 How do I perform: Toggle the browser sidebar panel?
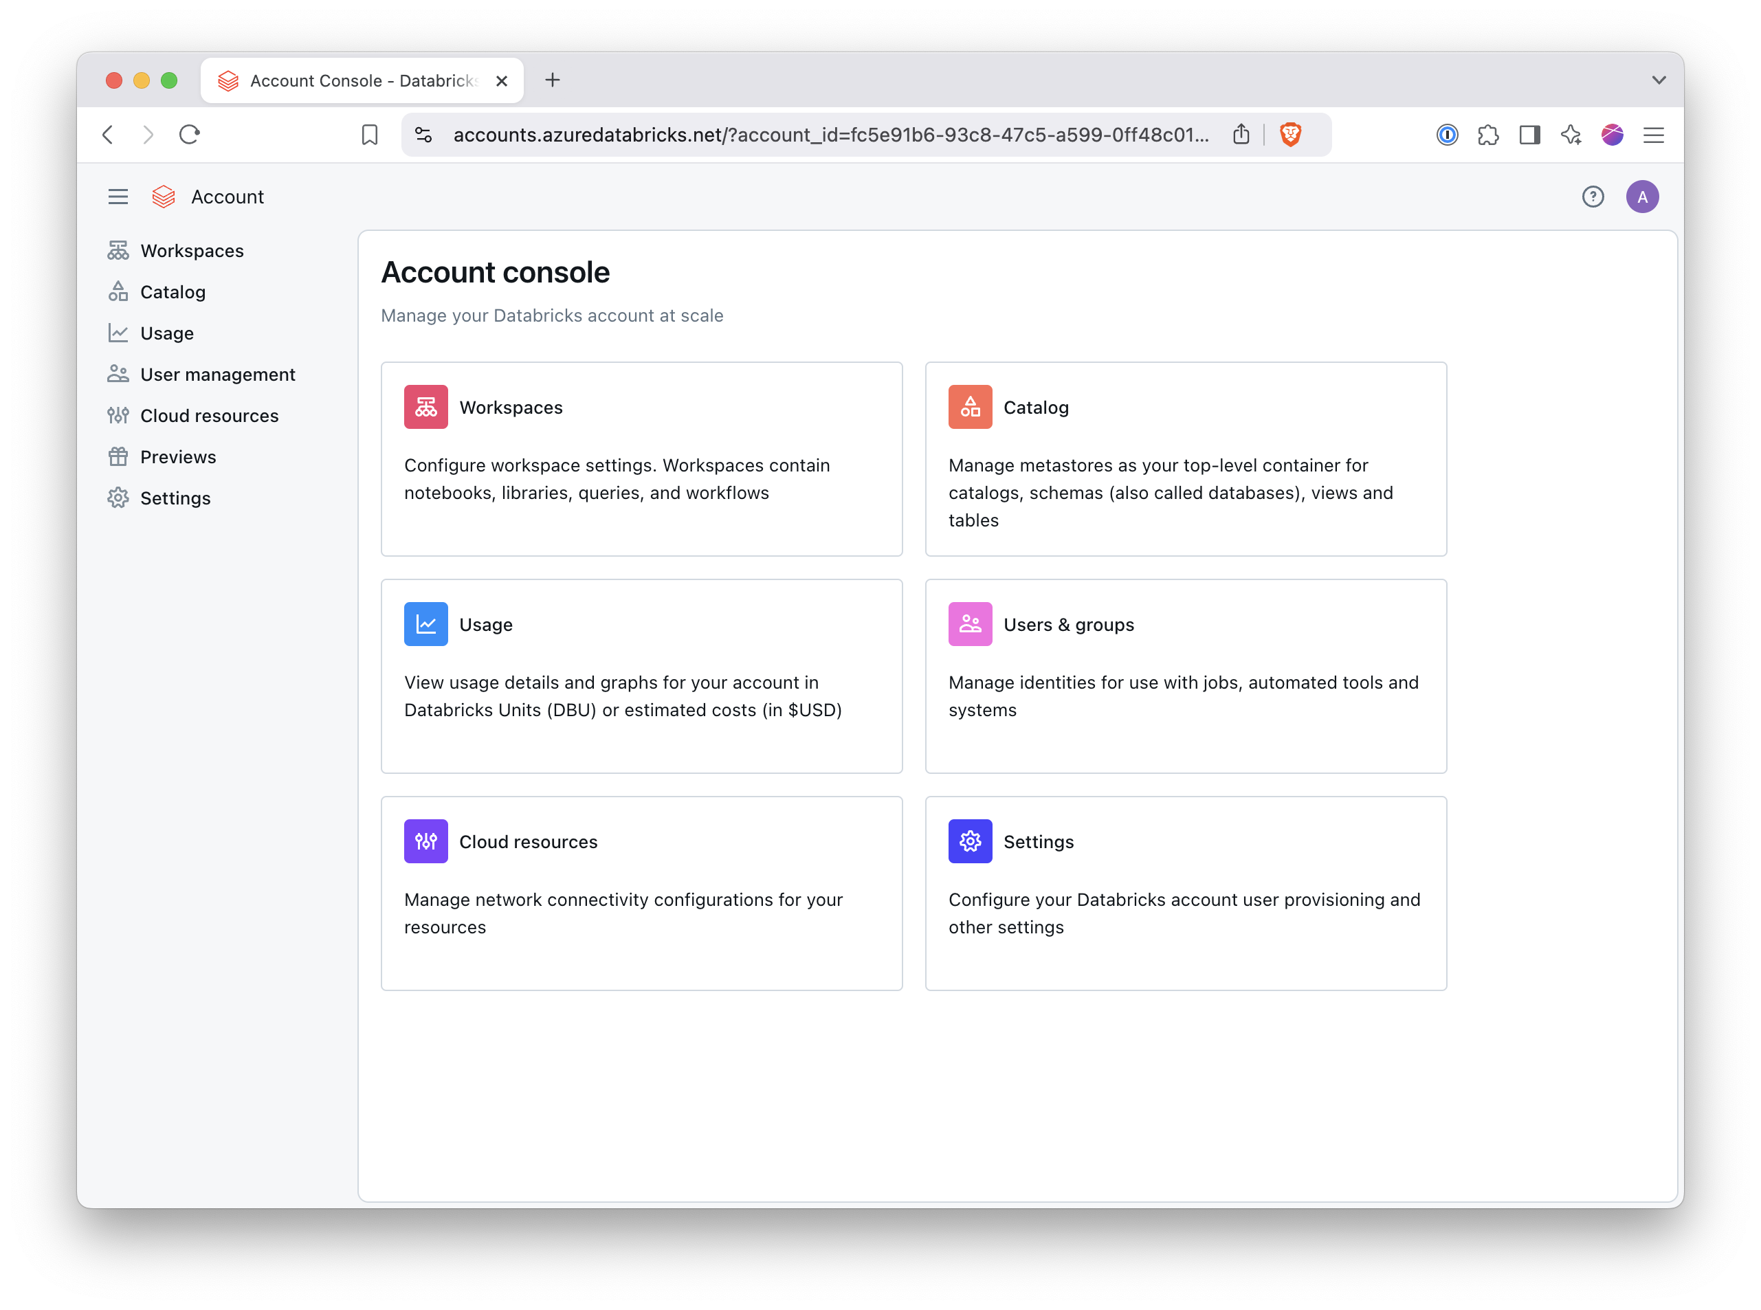point(1529,135)
